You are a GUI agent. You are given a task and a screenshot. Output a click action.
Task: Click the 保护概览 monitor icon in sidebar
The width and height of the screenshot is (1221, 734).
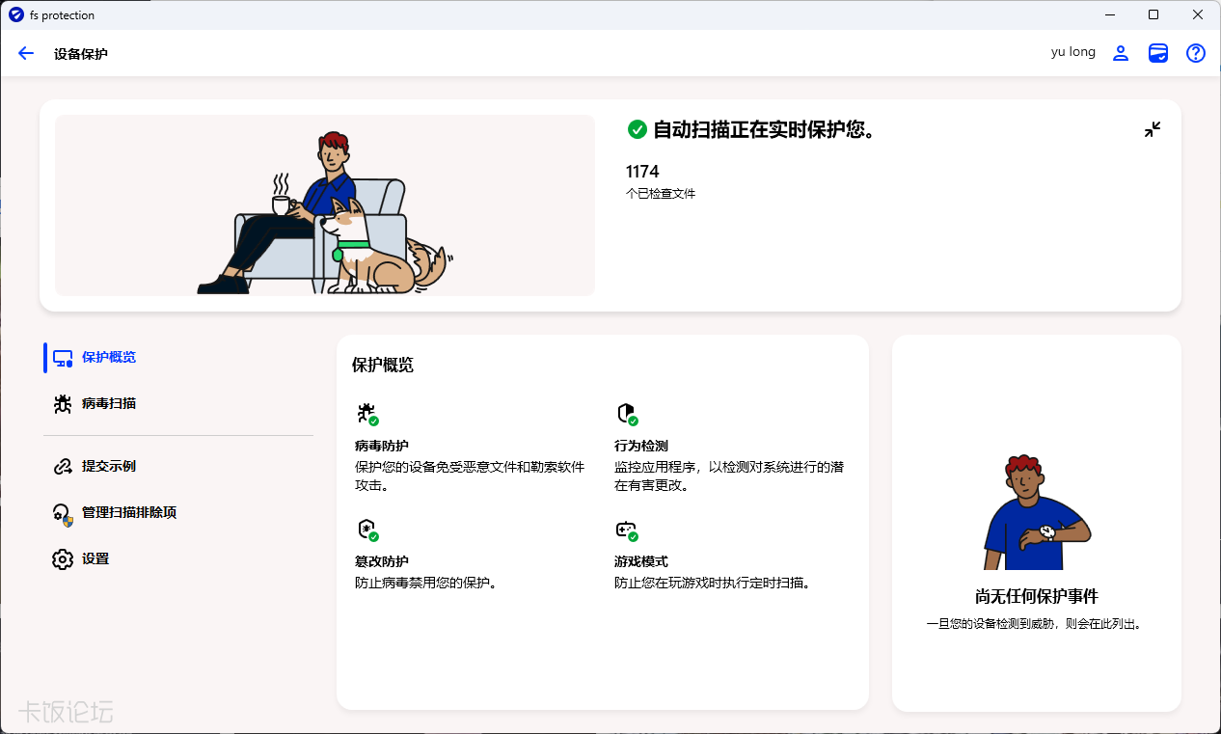63,358
